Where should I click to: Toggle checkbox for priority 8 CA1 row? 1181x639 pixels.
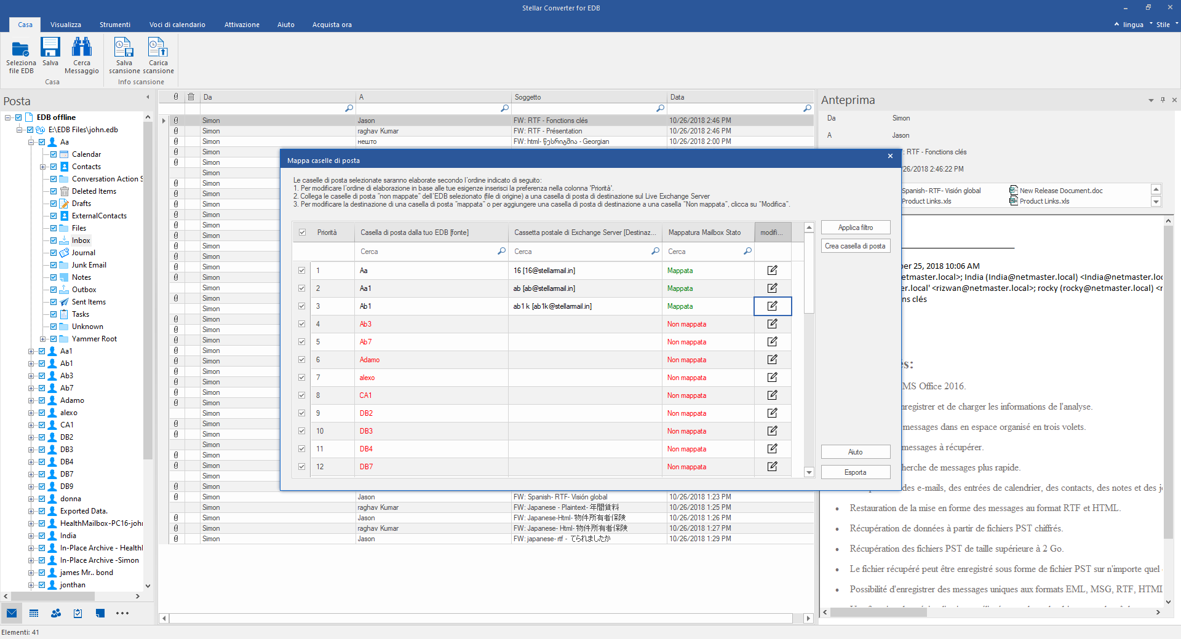click(302, 395)
